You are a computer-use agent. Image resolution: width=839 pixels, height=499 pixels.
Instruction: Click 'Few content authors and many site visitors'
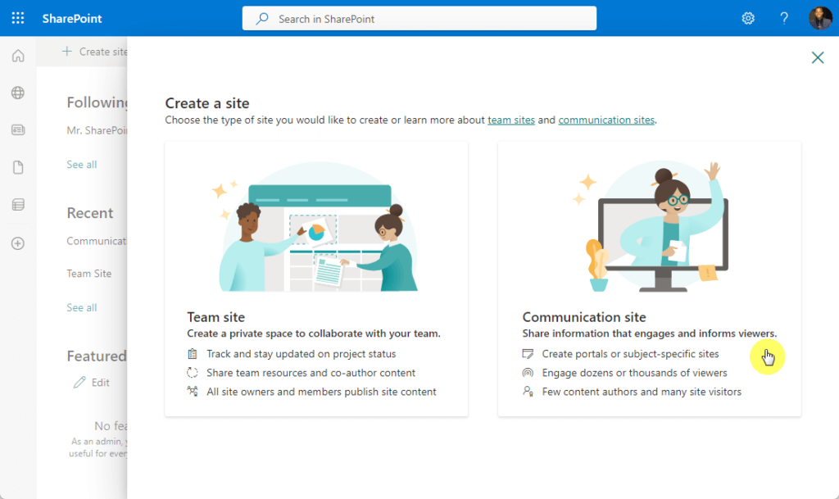[x=642, y=392]
